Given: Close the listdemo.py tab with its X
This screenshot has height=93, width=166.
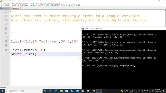Looking at the screenshot, I should [20, 8].
